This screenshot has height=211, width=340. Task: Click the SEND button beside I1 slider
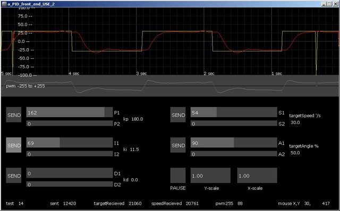click(x=14, y=145)
